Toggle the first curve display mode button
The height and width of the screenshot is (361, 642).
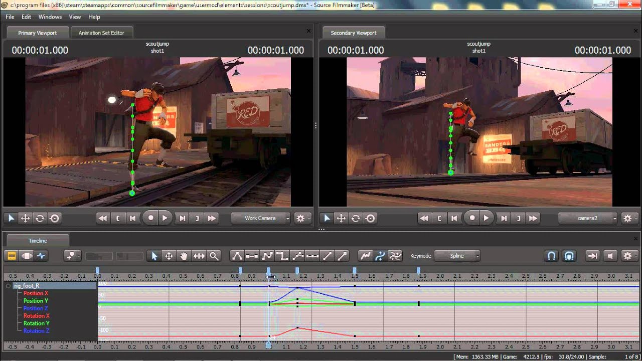pyautogui.click(x=366, y=256)
